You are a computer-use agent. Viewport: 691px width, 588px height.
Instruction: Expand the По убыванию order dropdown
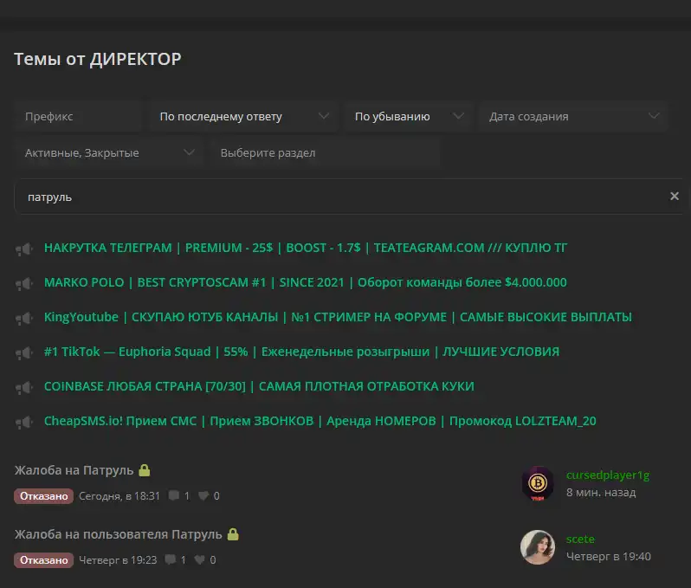tap(407, 116)
